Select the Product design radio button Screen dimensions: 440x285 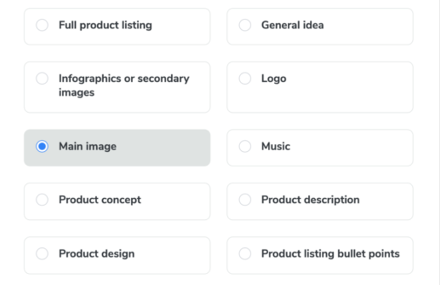42,254
